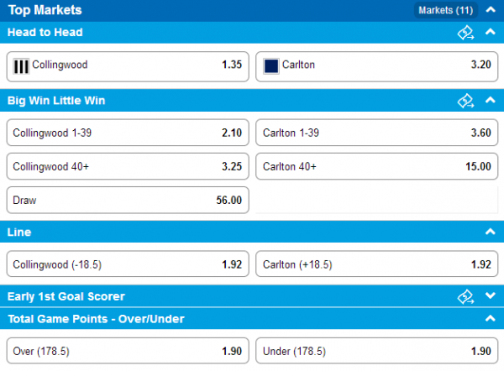
Task: Expand the Early 1st Goal Scorer market
Action: (x=491, y=295)
